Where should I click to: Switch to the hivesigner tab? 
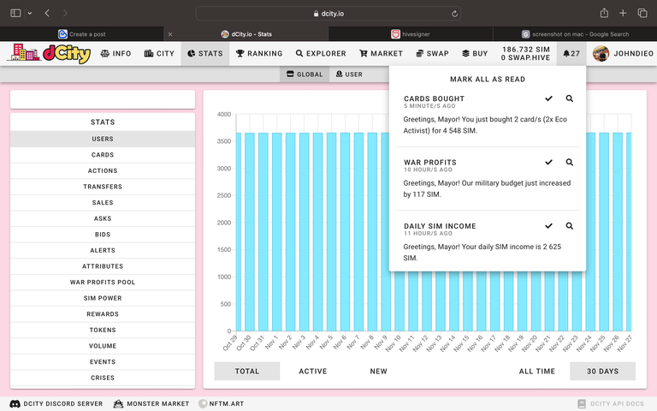point(411,34)
